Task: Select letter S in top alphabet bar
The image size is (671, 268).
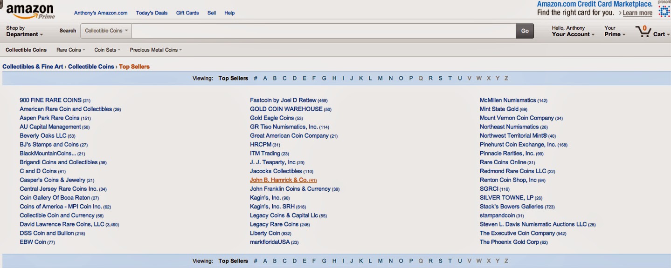Action: (x=440, y=78)
